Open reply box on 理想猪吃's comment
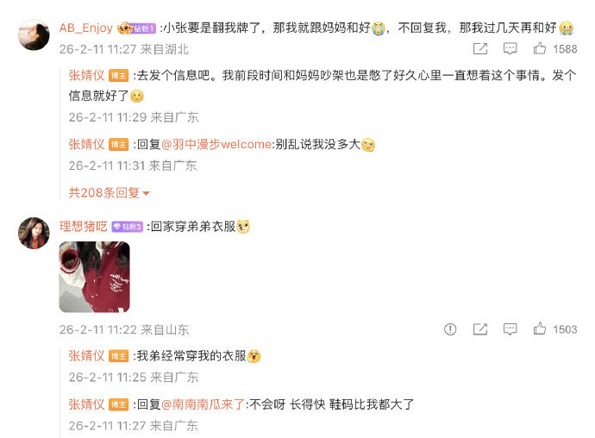 [510, 329]
